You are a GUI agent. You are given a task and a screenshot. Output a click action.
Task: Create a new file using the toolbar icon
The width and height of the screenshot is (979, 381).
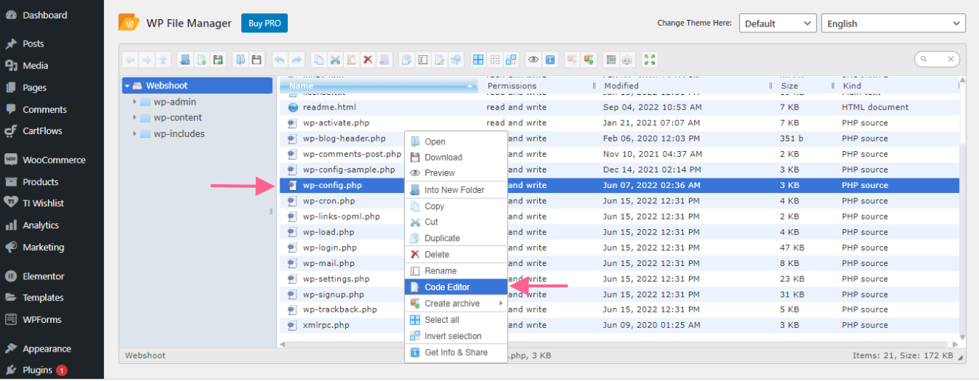(x=201, y=60)
